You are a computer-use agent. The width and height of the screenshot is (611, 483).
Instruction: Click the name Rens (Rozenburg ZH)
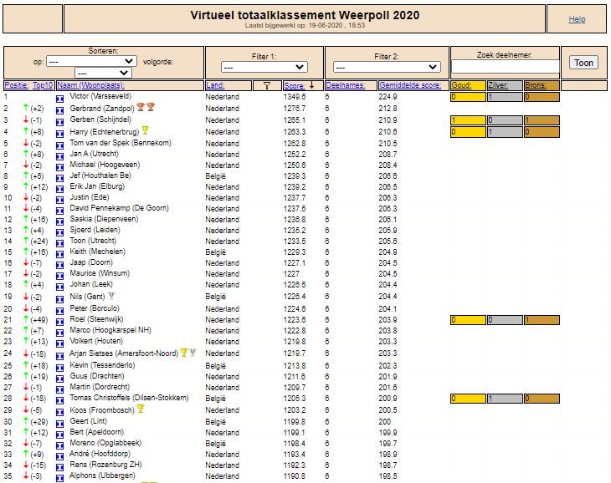click(105, 465)
